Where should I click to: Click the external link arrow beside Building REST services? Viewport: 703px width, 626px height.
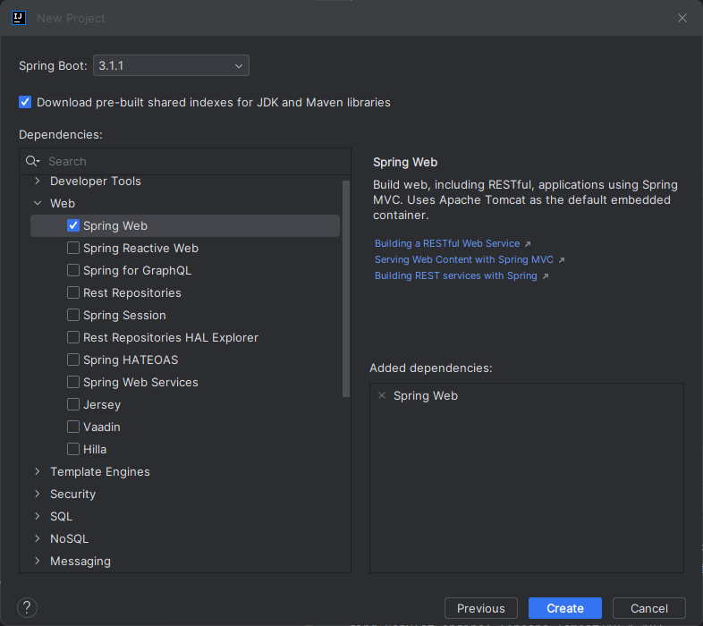click(x=546, y=276)
